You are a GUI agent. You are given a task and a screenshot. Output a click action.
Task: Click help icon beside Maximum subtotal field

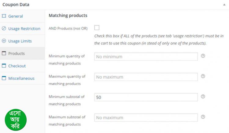[x=203, y=117]
